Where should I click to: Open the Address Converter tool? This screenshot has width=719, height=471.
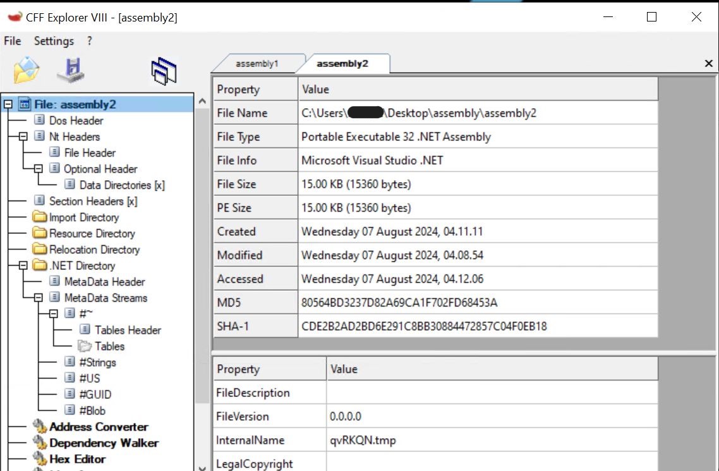pos(99,427)
